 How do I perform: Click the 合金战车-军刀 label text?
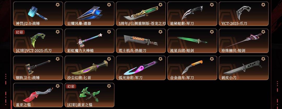(182, 78)
